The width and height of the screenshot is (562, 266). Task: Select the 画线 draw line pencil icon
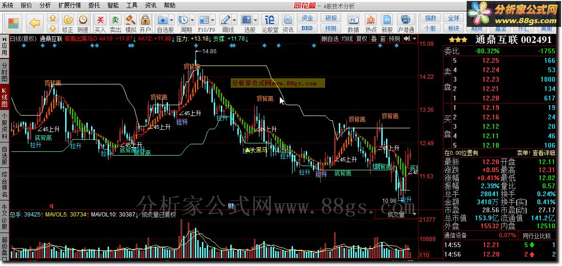coord(226,20)
